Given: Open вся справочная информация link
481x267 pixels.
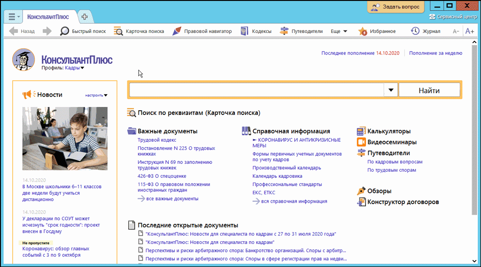Looking at the screenshot, I should click(x=294, y=201).
